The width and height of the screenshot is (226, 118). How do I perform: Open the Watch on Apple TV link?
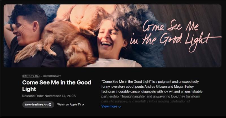[x=70, y=105]
